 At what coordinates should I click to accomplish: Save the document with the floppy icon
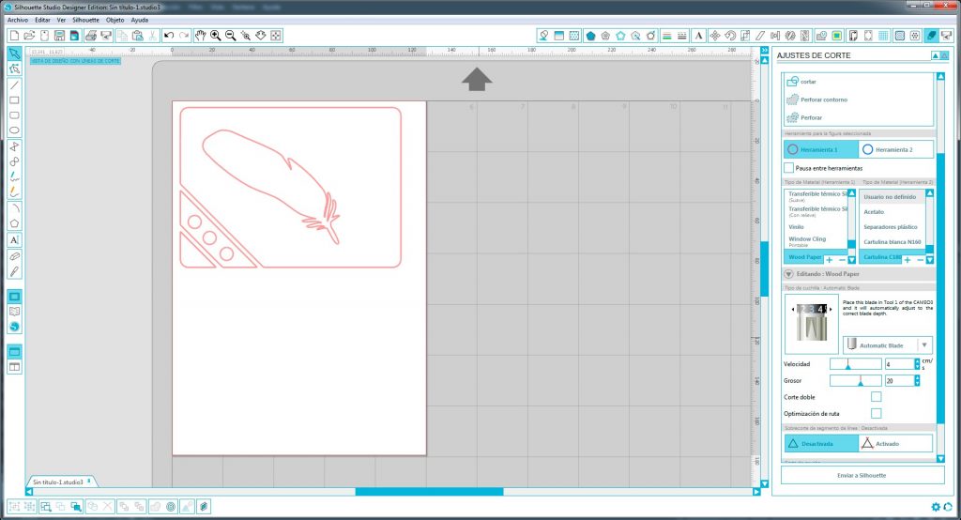(x=59, y=36)
